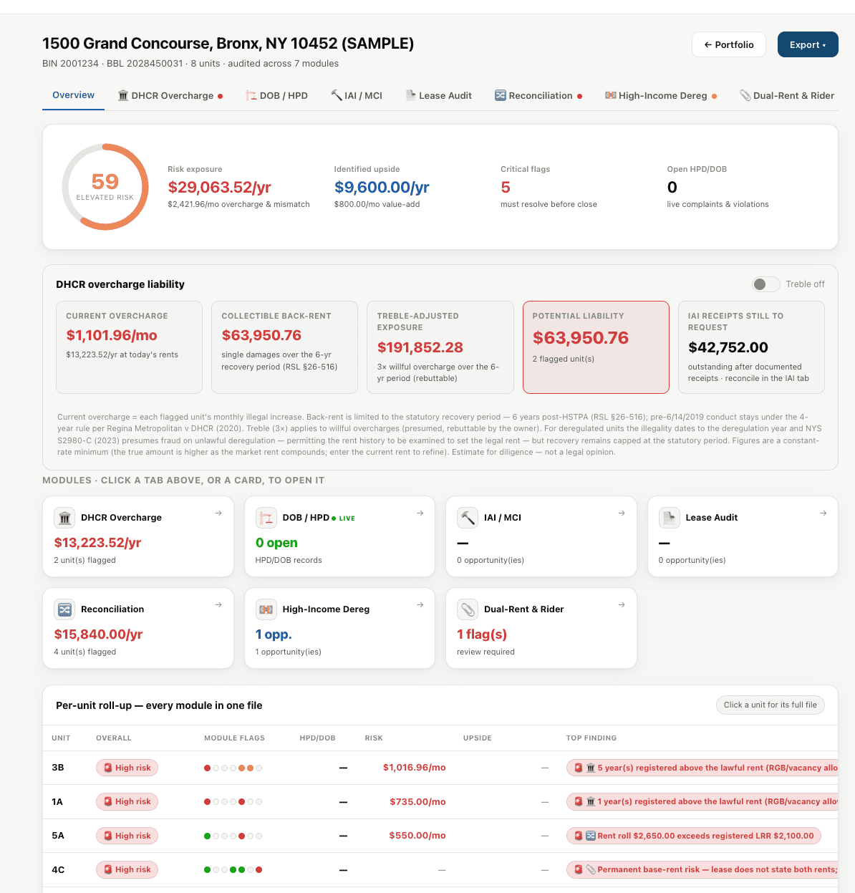Click the $1,016.96/mo risk value for 3B
Screen dimensions: 855x893
414,768
